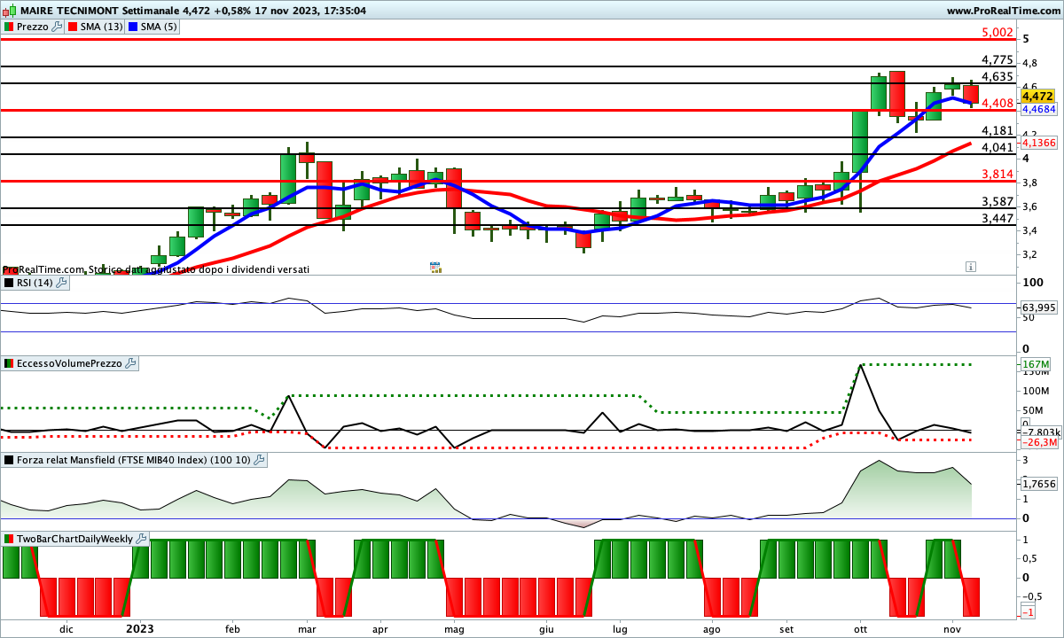The image size is (1064, 638).
Task: Click the mag month label on the time axis
Action: point(454,628)
